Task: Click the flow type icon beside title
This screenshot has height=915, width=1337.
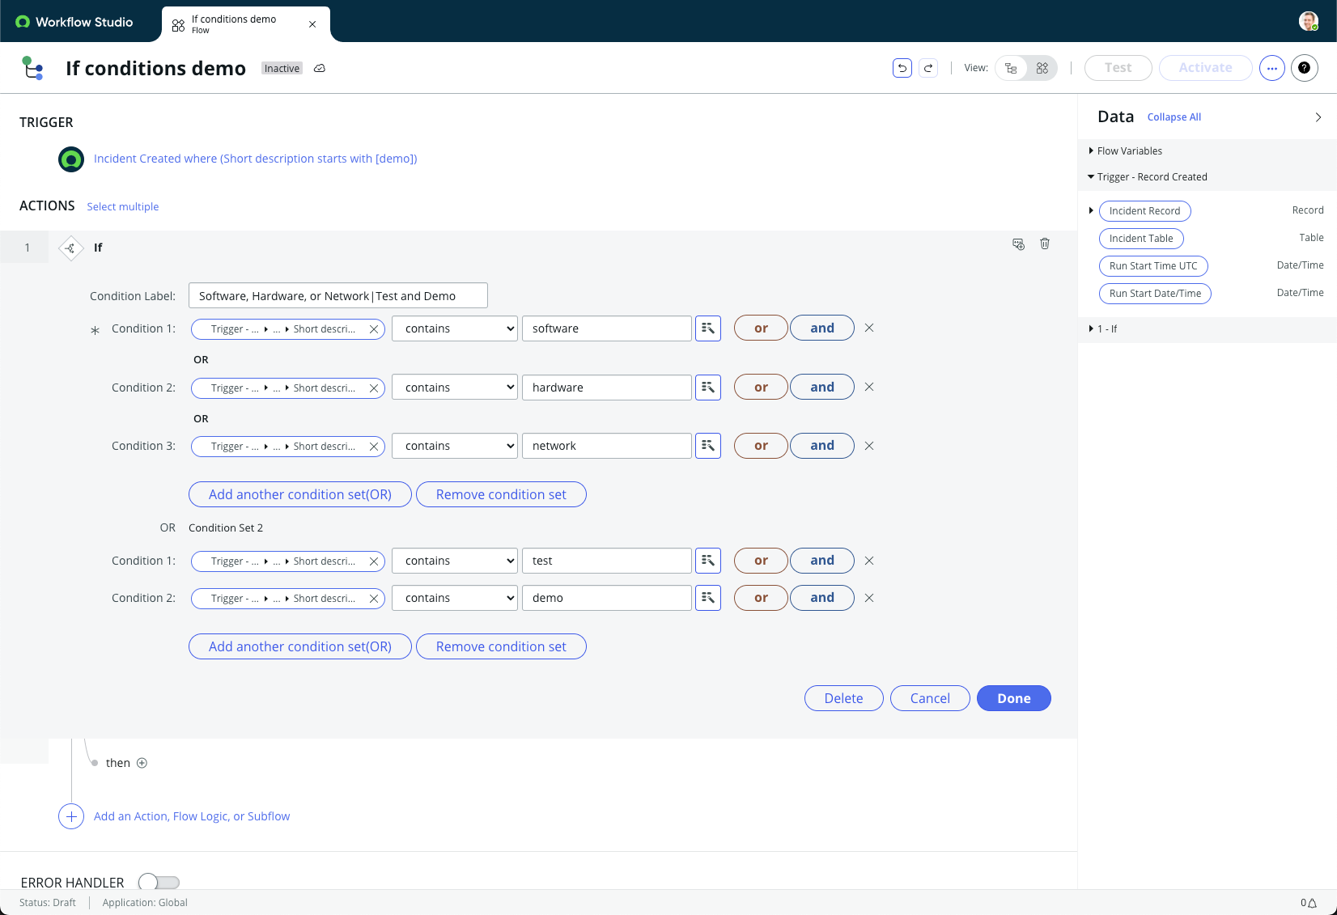Action: 32,68
